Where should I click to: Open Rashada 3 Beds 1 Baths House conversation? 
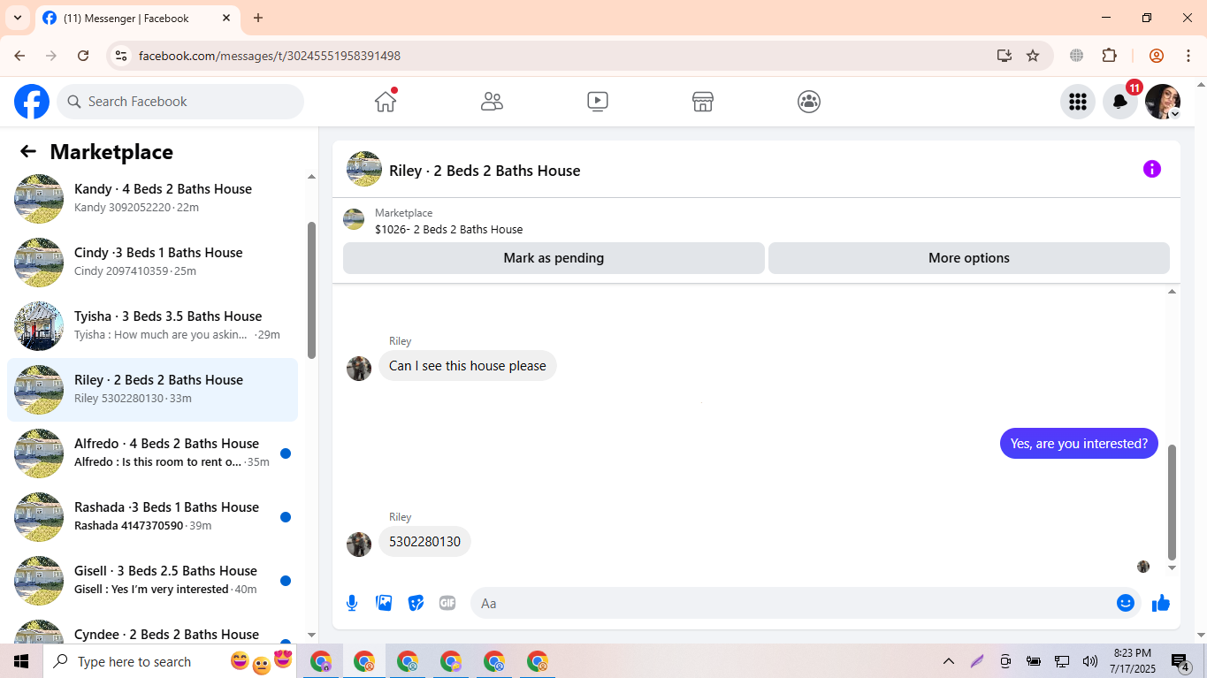(152, 517)
